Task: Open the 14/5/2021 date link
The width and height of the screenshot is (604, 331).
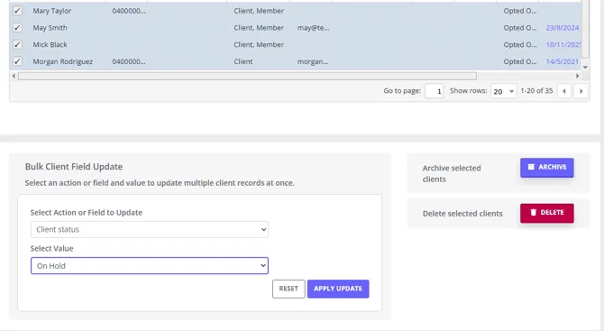Action: click(x=563, y=61)
